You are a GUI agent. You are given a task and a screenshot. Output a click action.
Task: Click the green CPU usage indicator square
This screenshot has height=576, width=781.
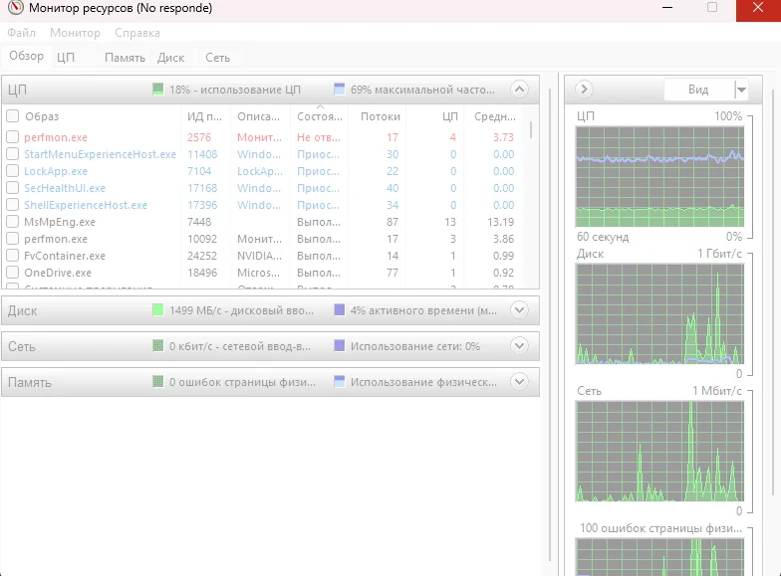click(x=158, y=89)
